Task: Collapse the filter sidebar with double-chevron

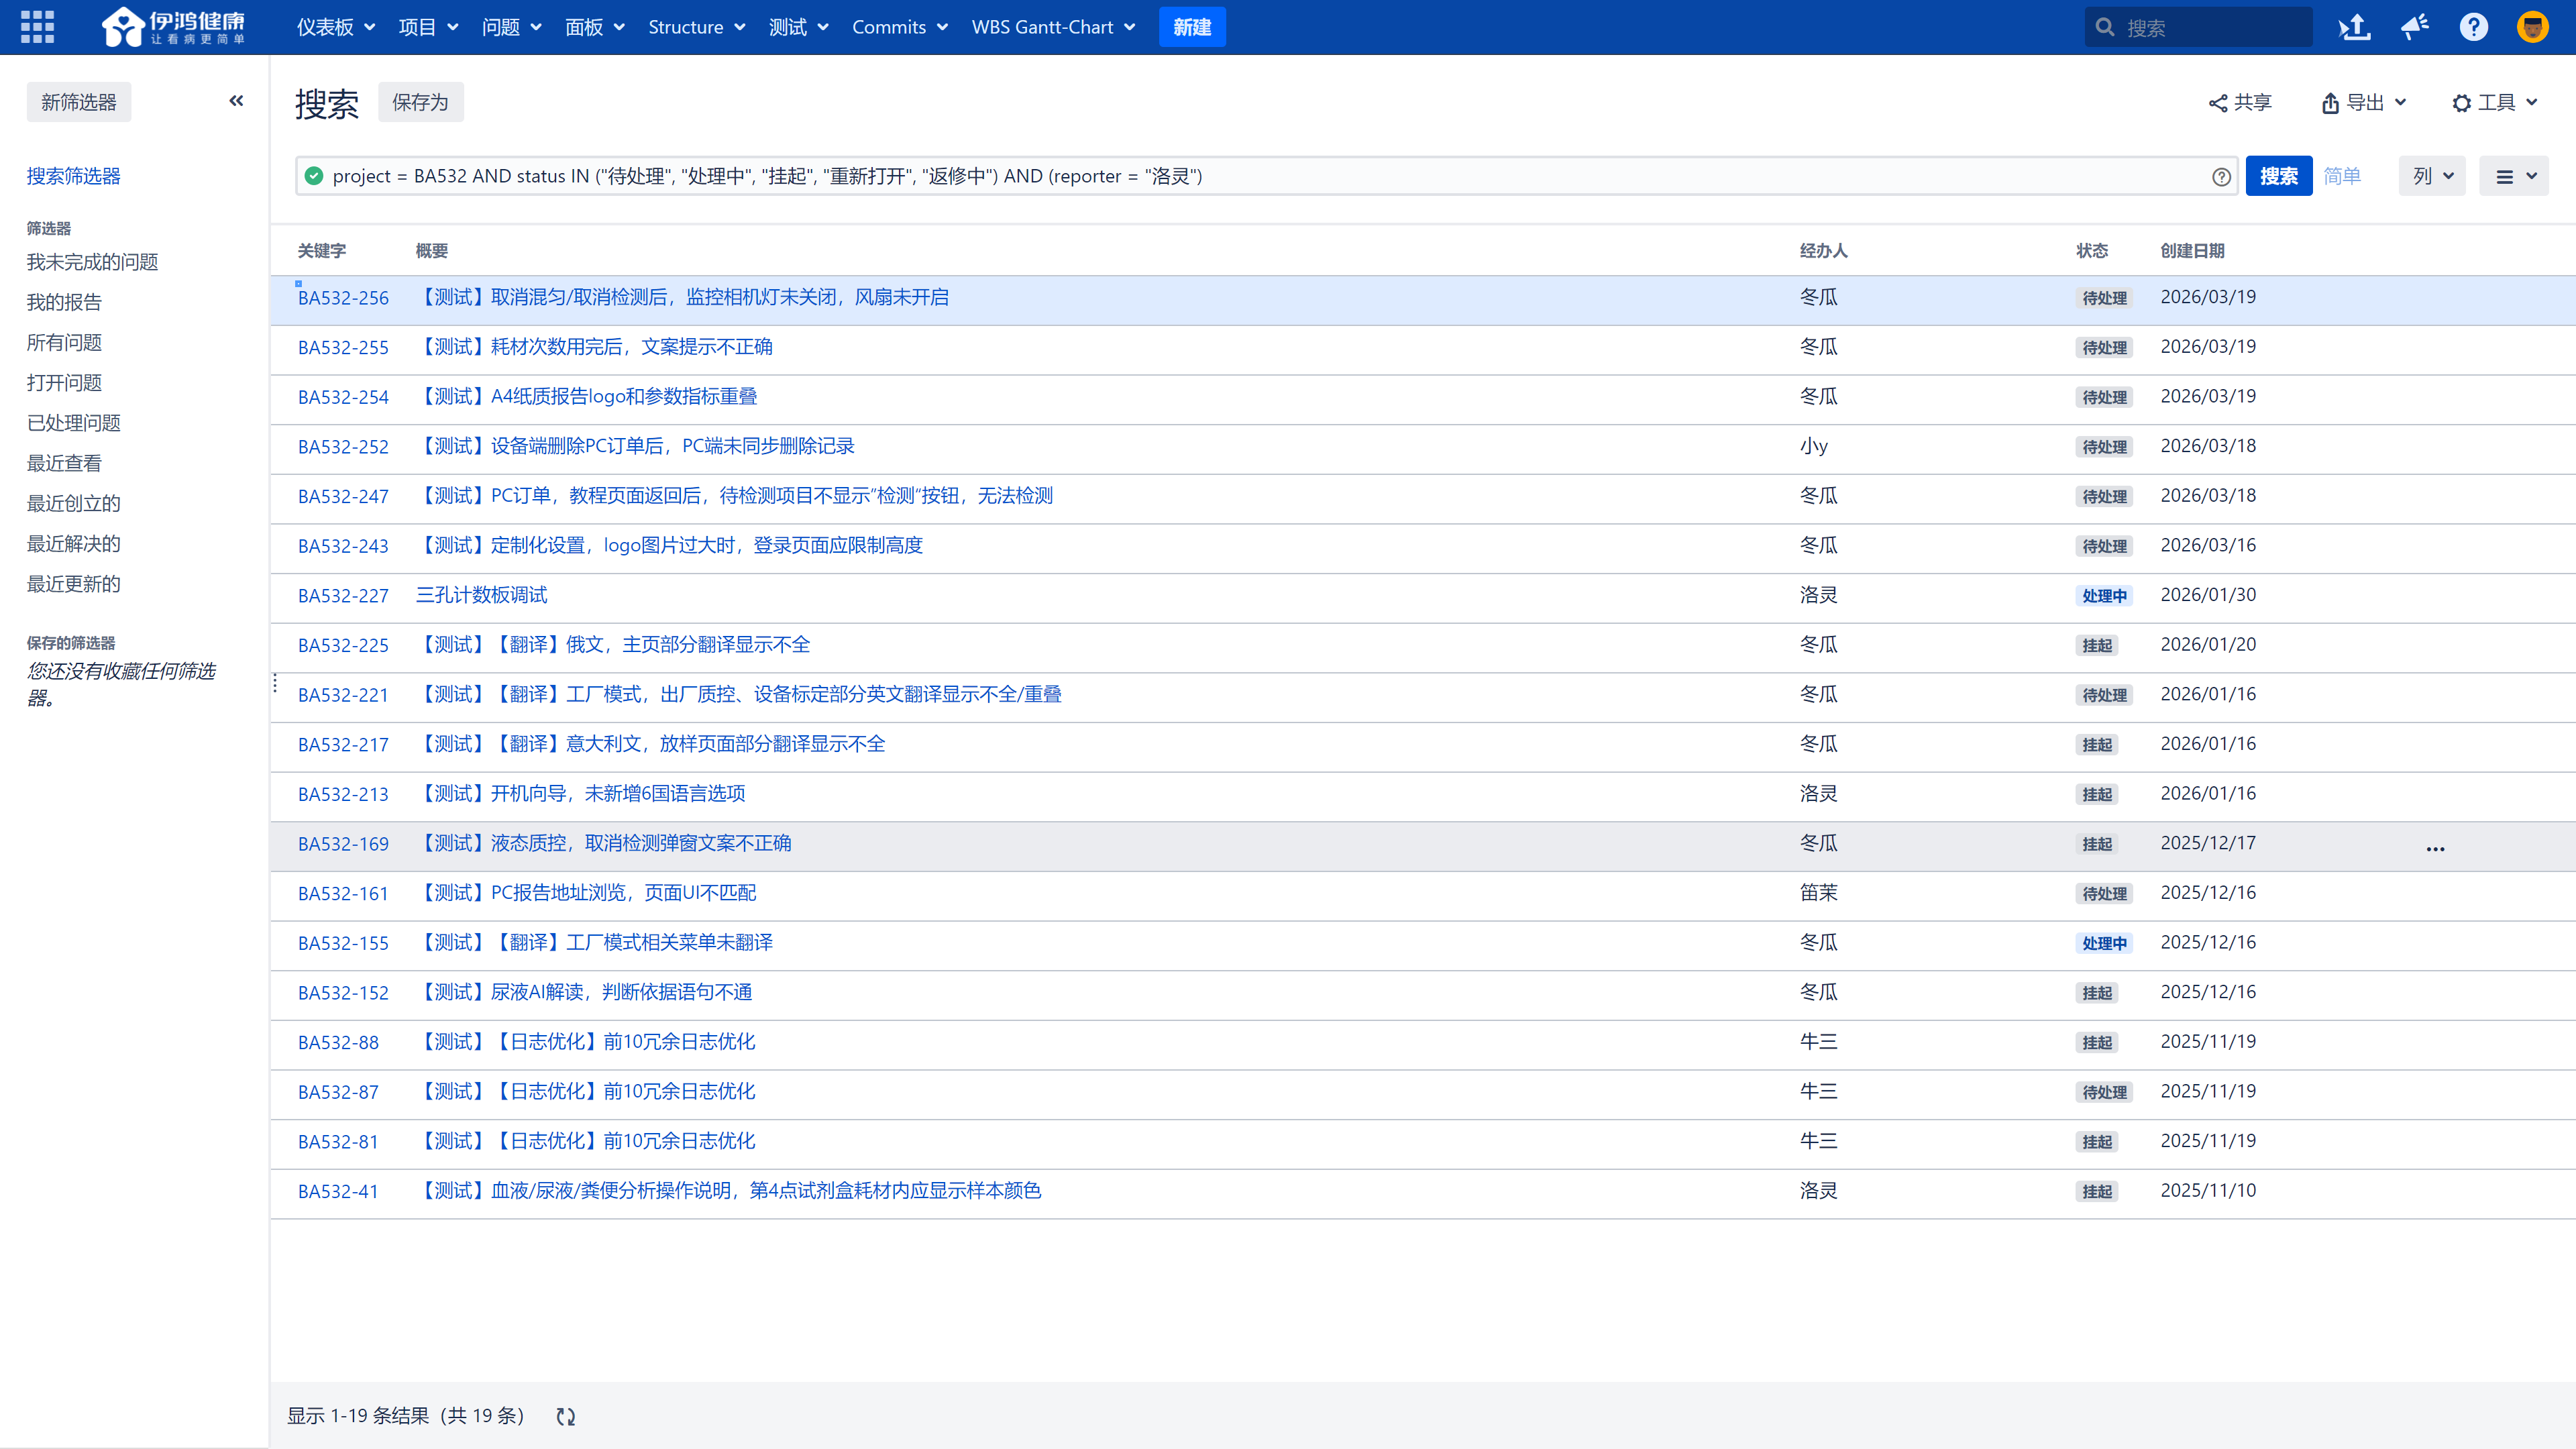Action: click(x=236, y=101)
